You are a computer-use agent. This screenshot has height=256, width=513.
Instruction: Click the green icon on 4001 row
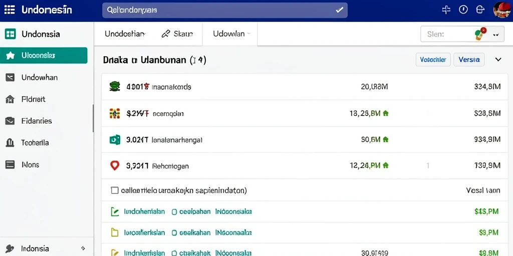(115, 87)
